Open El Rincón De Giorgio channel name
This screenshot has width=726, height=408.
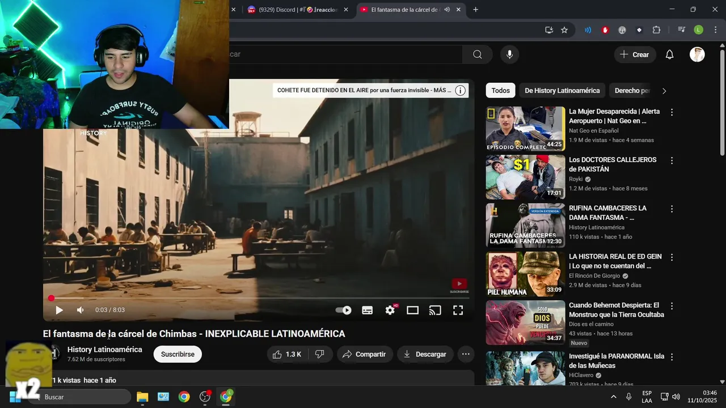tap(594, 276)
